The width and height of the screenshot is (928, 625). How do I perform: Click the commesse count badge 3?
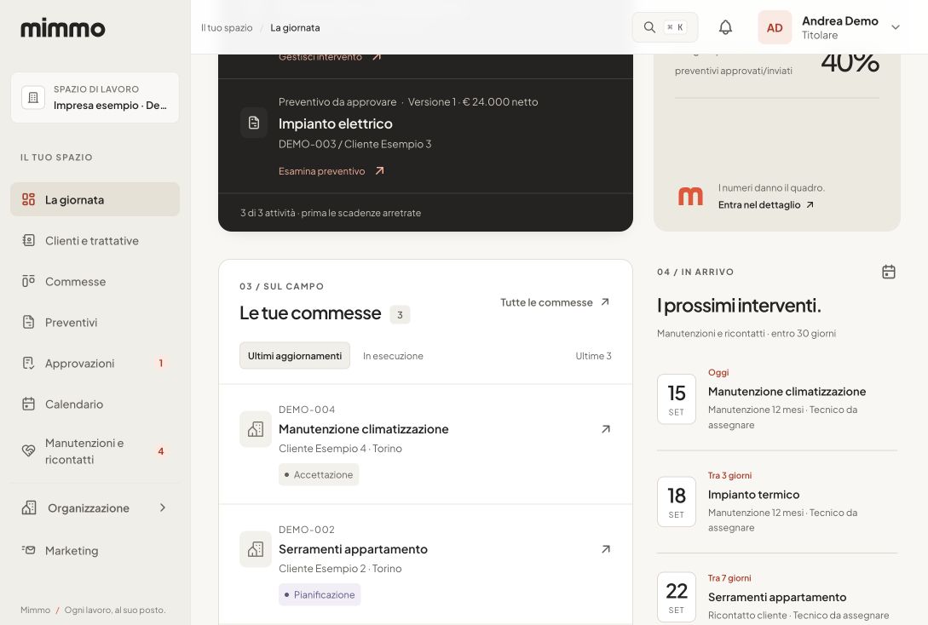[400, 314]
